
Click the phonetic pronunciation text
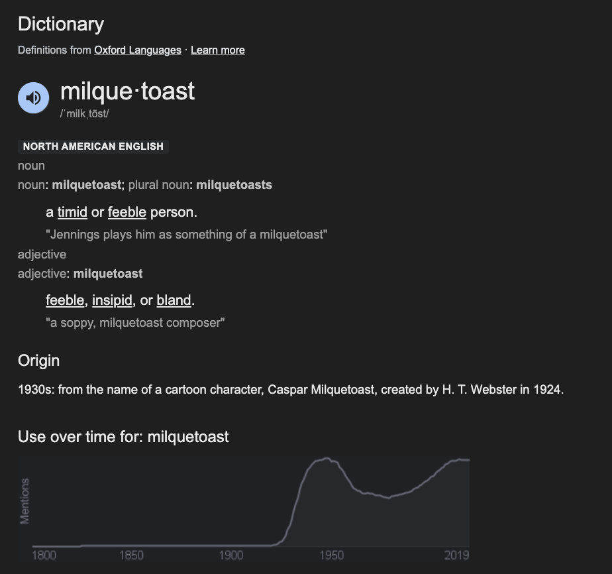point(84,113)
